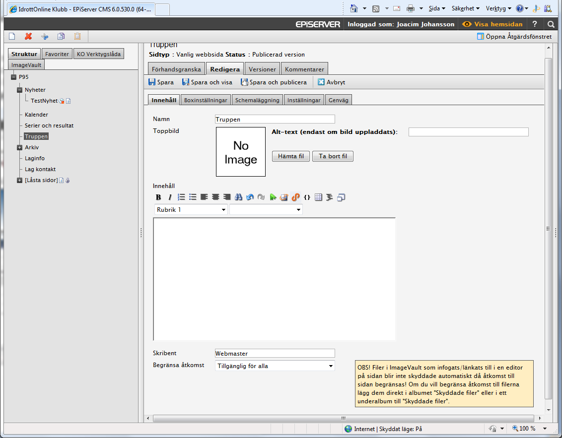Viewport: 562px width, 438px height.
Task: Paste page with clipboard icon
Action: pyautogui.click(x=77, y=36)
